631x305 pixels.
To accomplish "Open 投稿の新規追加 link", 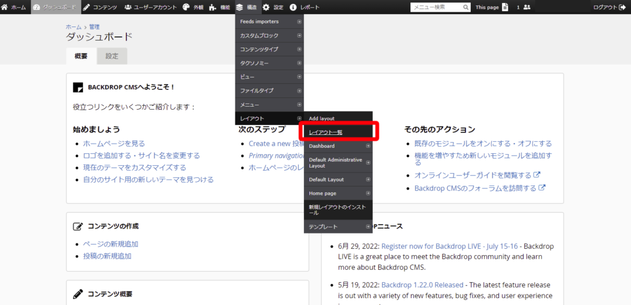I will [107, 256].
